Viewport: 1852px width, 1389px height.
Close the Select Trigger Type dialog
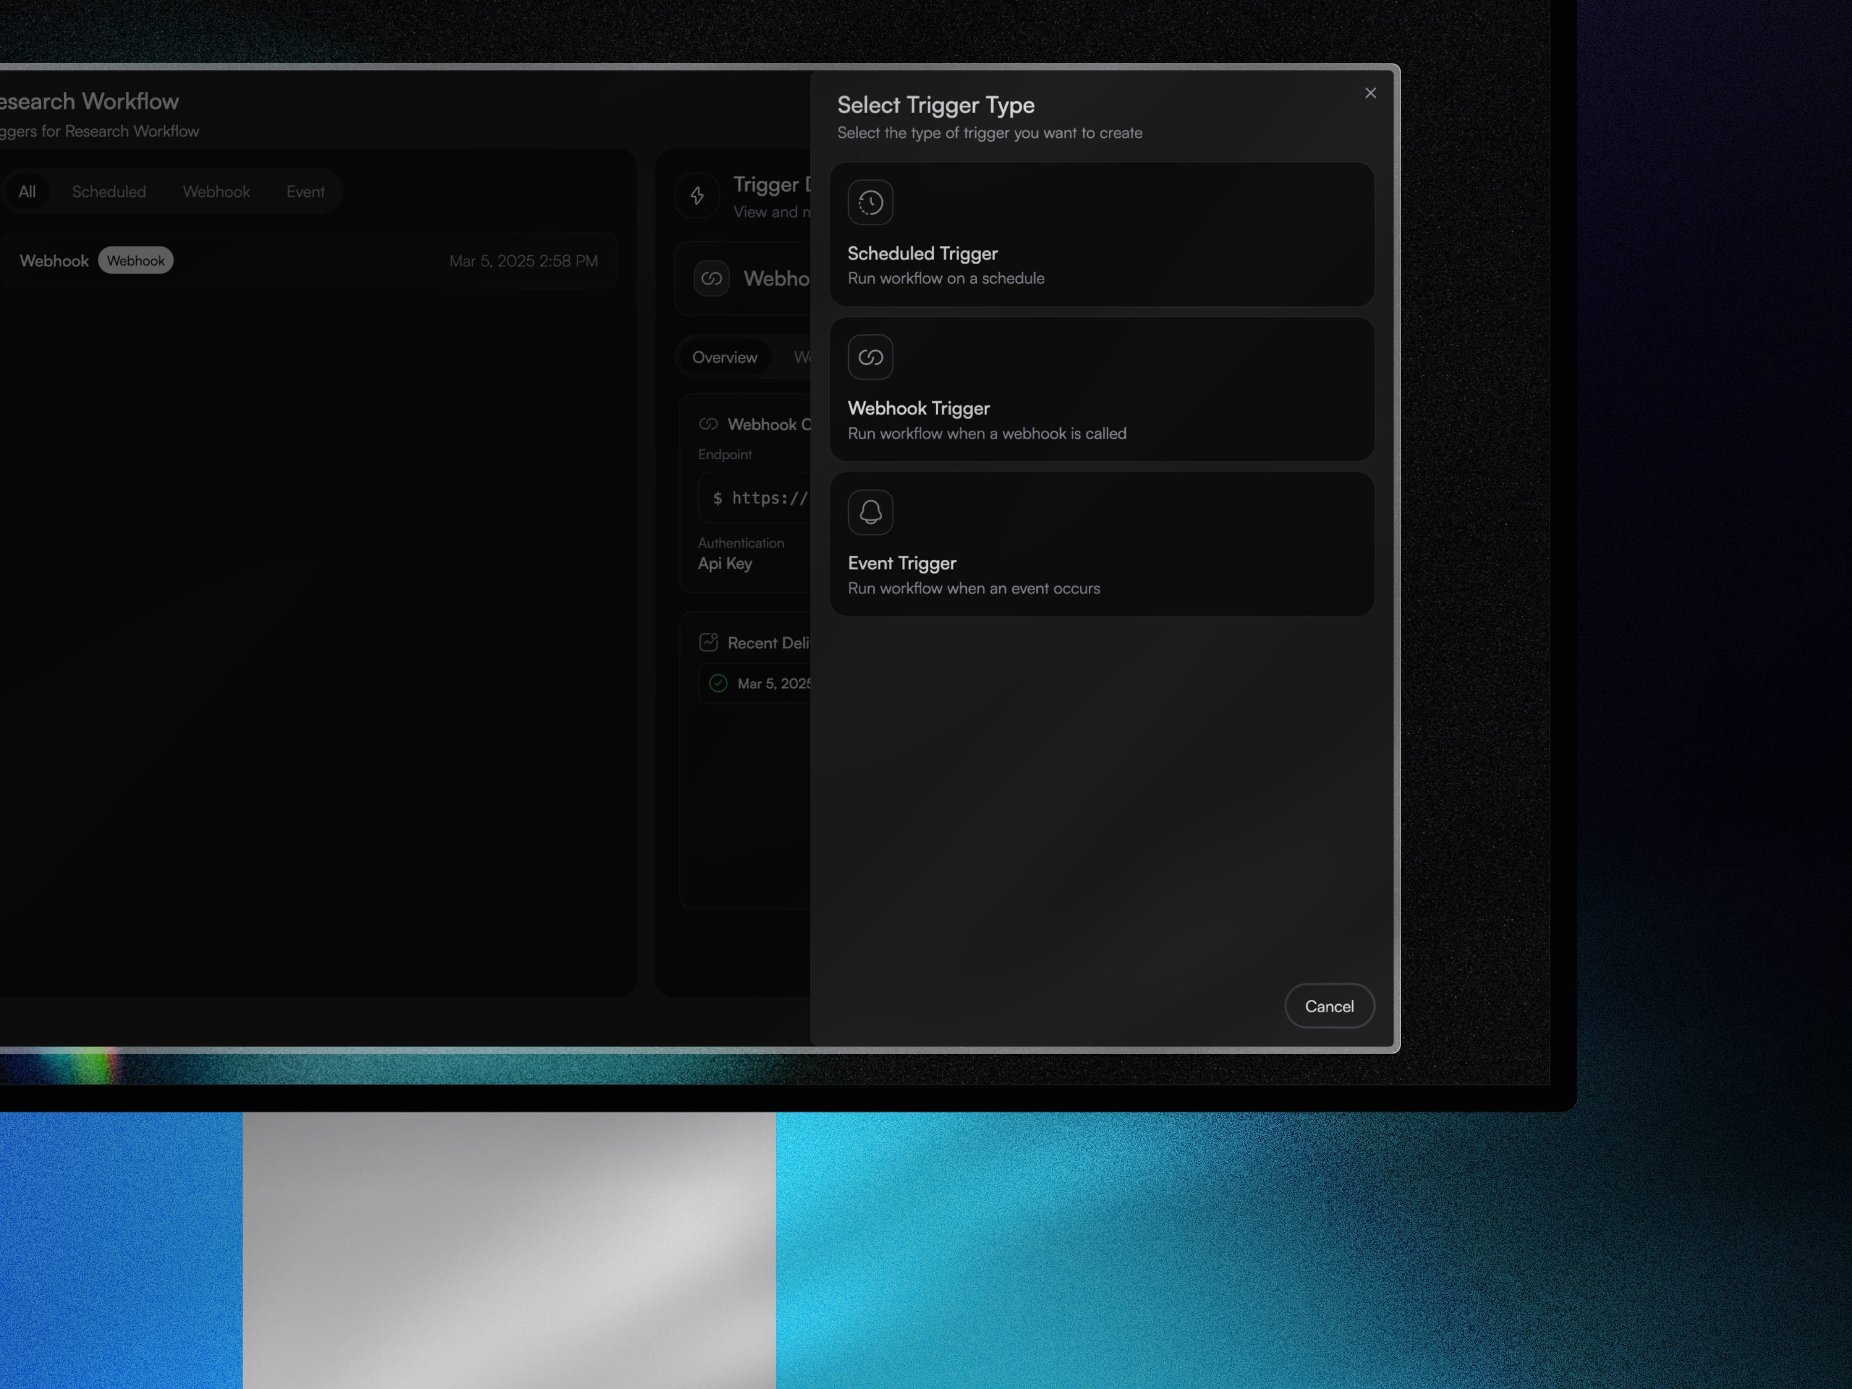click(x=1371, y=93)
